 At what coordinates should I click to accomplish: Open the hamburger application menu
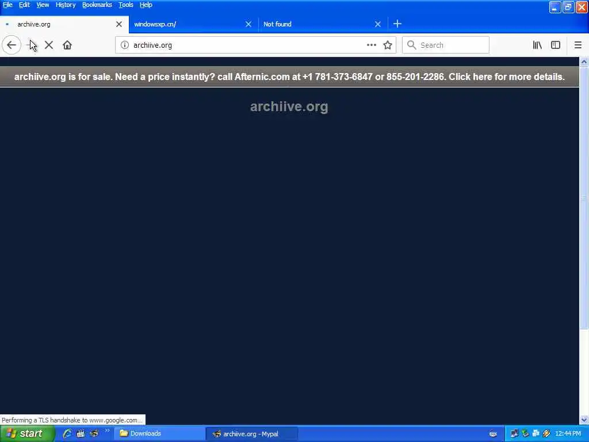(578, 45)
